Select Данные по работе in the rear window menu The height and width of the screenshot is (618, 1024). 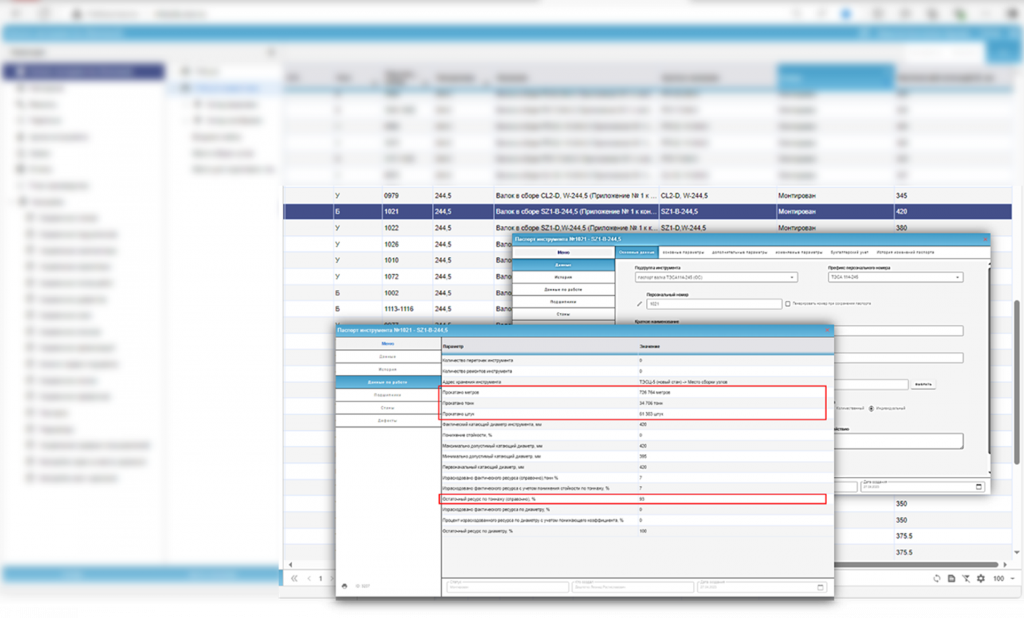click(563, 289)
